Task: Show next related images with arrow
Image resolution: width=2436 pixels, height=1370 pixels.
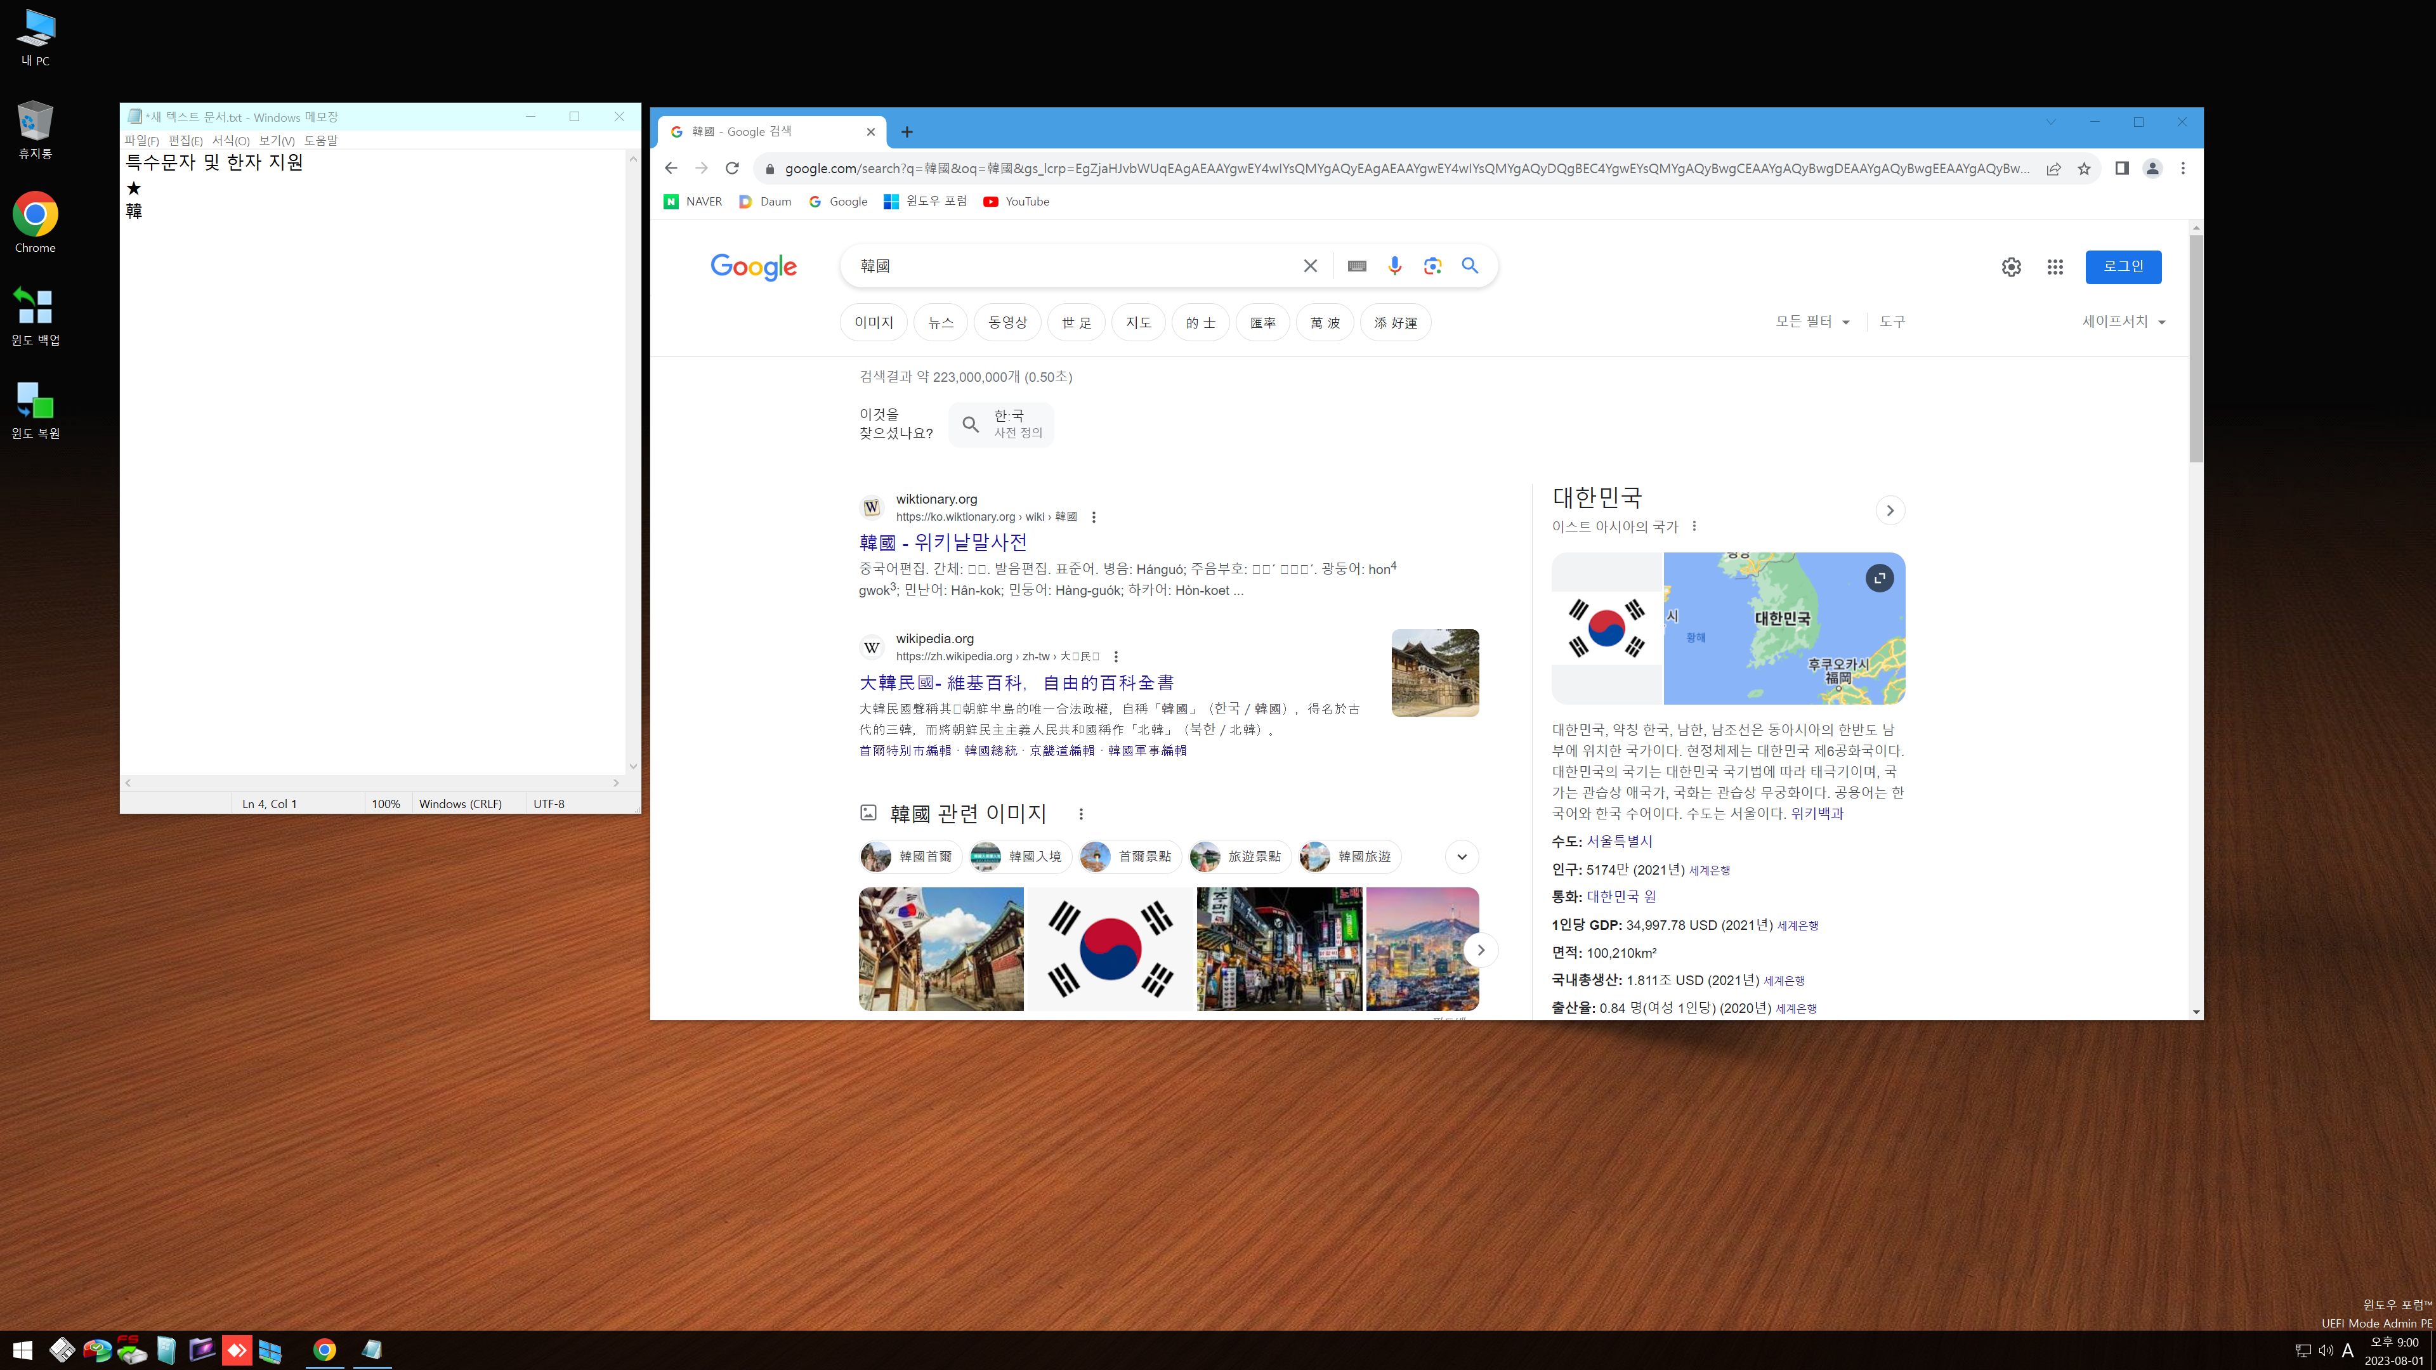Action: pyautogui.click(x=1481, y=949)
